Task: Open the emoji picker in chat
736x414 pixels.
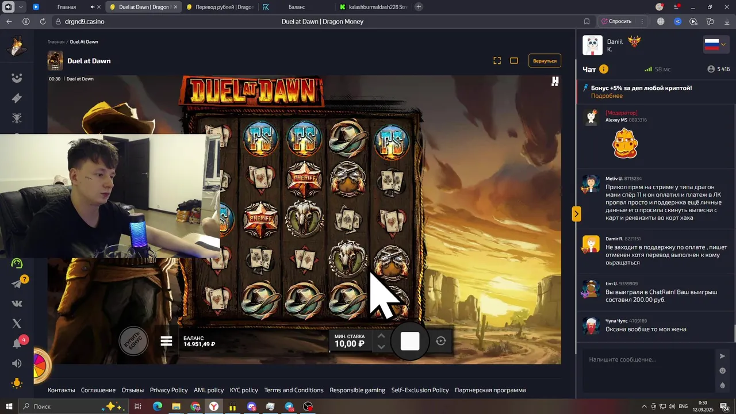Action: [723, 371]
